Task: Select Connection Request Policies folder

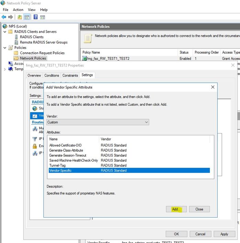Action: 42,53
